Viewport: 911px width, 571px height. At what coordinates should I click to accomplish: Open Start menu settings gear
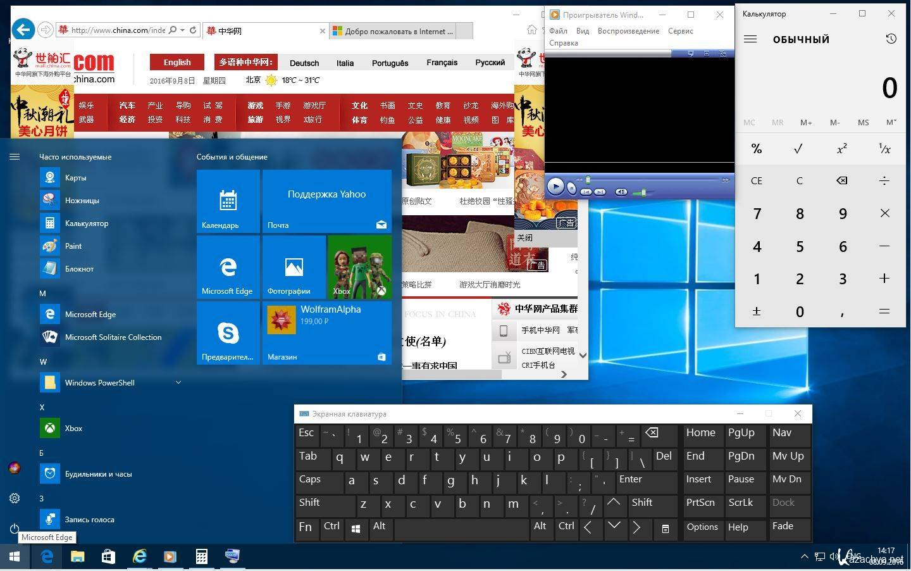pos(15,498)
